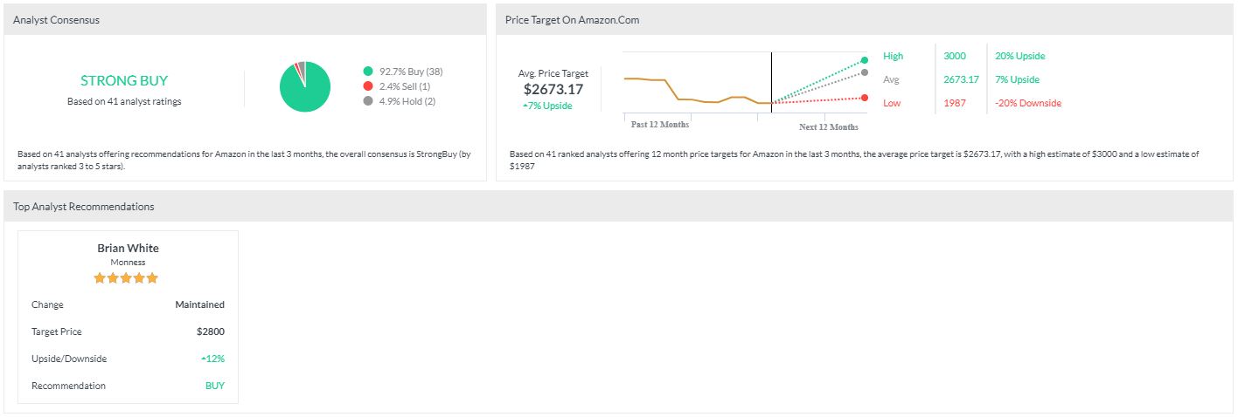The height and width of the screenshot is (417, 1238).
Task: Select the Analyst Consensus panel header
Action: tap(56, 19)
